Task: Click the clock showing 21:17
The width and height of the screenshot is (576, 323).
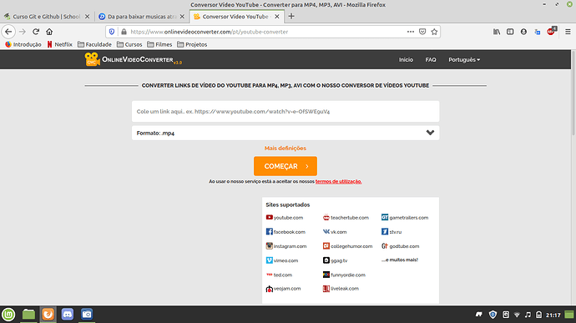Action: click(x=553, y=315)
